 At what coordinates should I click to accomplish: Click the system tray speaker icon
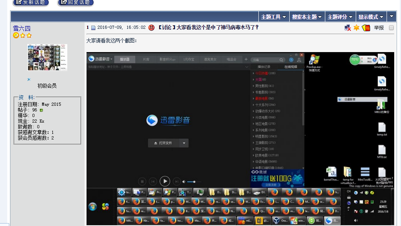point(355,220)
